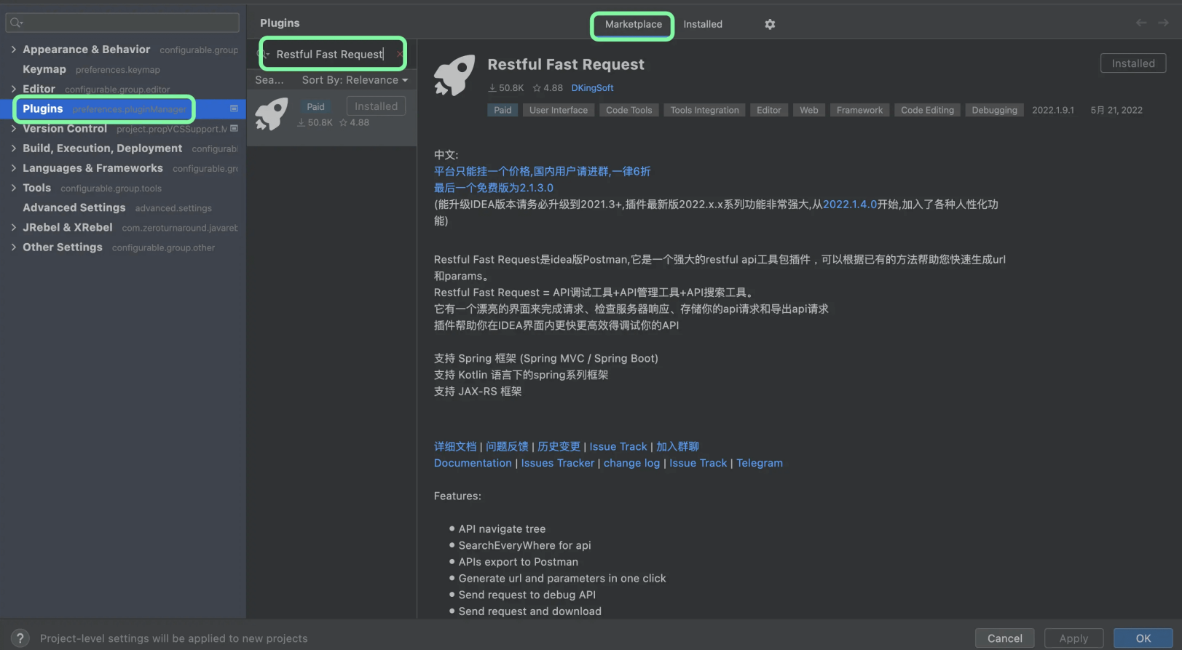Screen dimensions: 1182x650
Task: Select Keymap in settings tree
Action: tap(44, 69)
